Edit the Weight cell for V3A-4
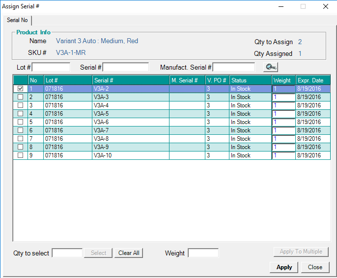 tap(283, 105)
